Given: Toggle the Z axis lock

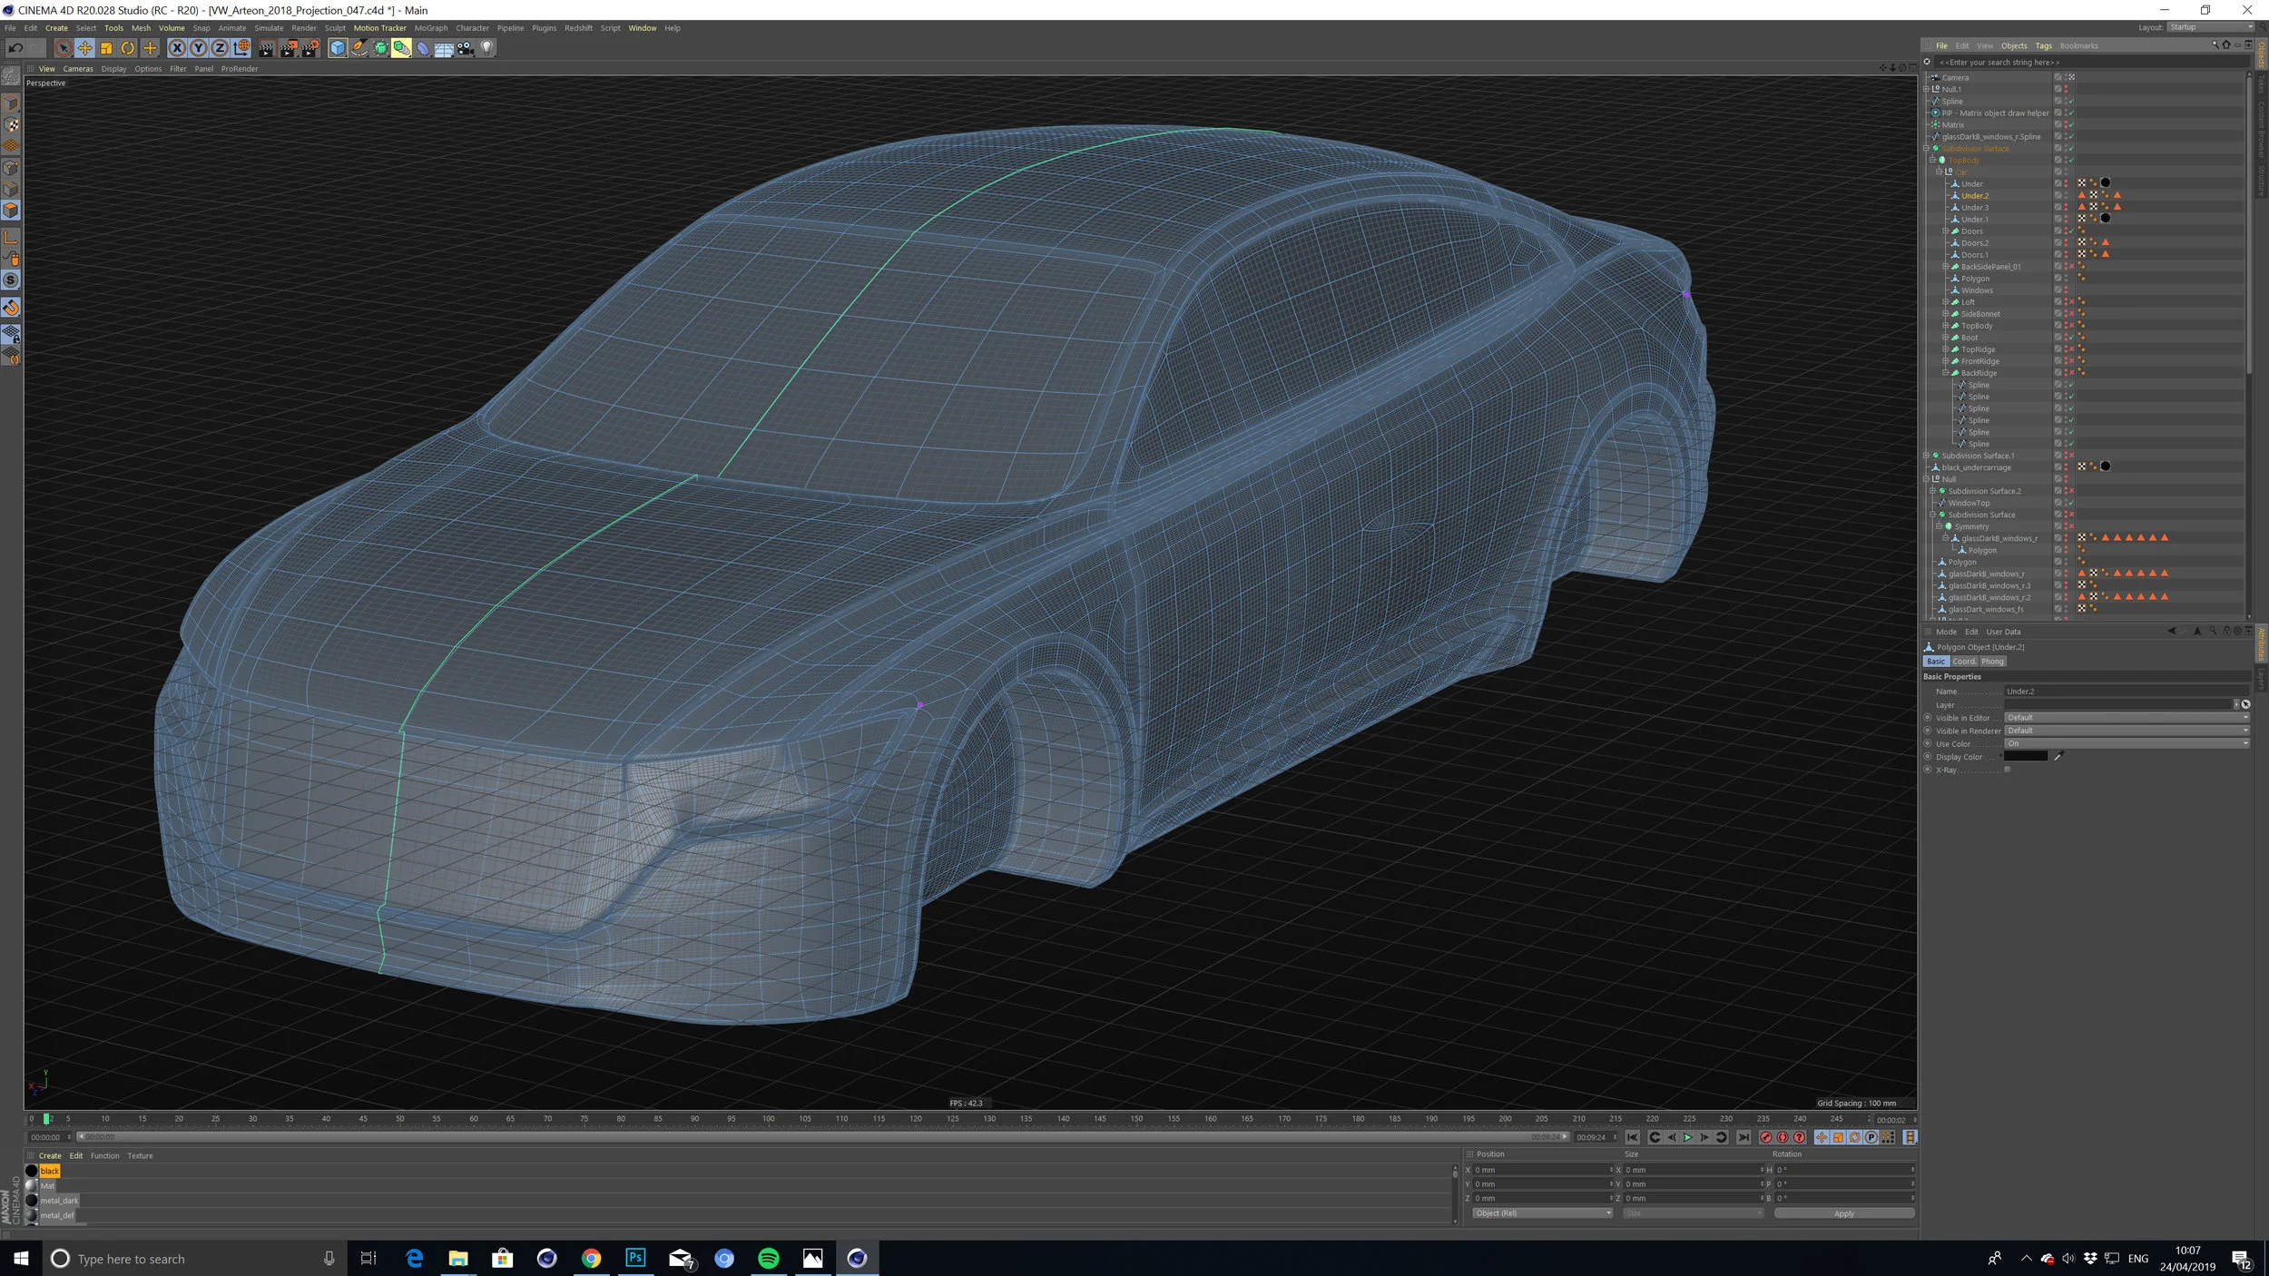Looking at the screenshot, I should tap(220, 48).
